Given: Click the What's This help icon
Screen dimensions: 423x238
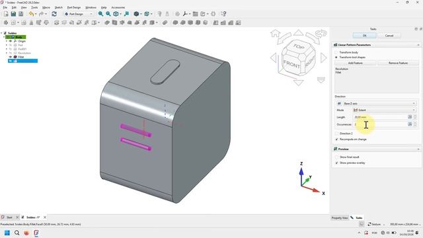Looking at the screenshot, I should (x=223, y=14).
